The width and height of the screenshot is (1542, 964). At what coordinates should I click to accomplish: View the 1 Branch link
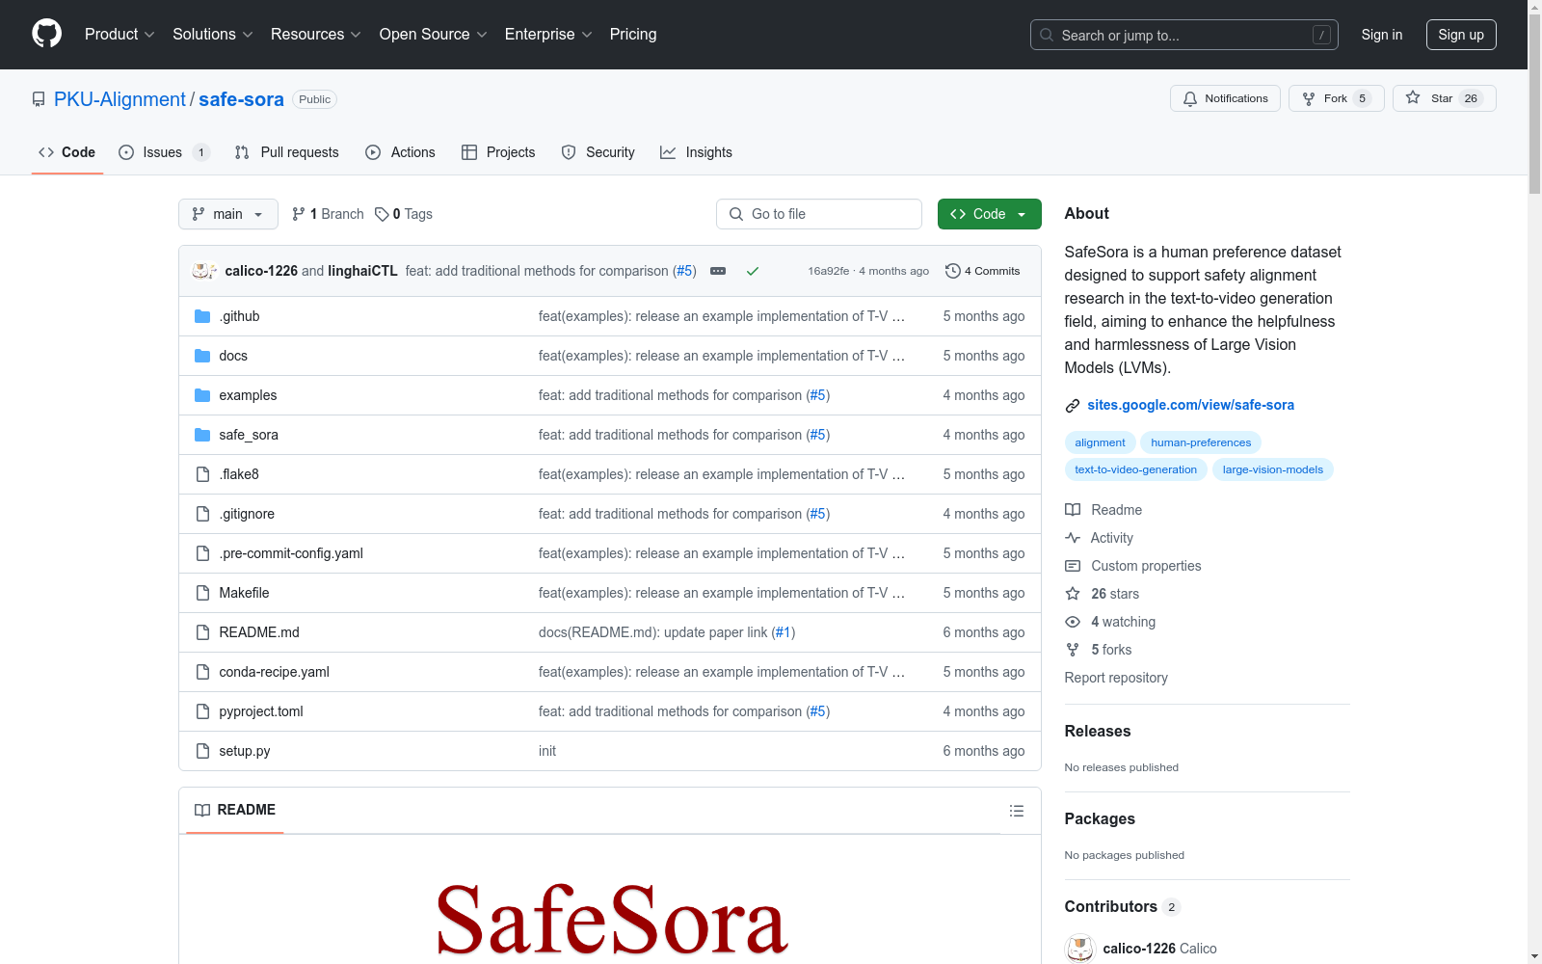pyautogui.click(x=328, y=214)
